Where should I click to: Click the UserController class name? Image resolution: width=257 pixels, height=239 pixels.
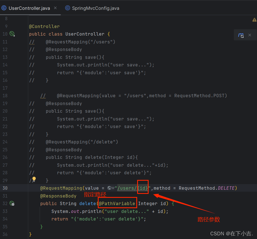(85, 34)
